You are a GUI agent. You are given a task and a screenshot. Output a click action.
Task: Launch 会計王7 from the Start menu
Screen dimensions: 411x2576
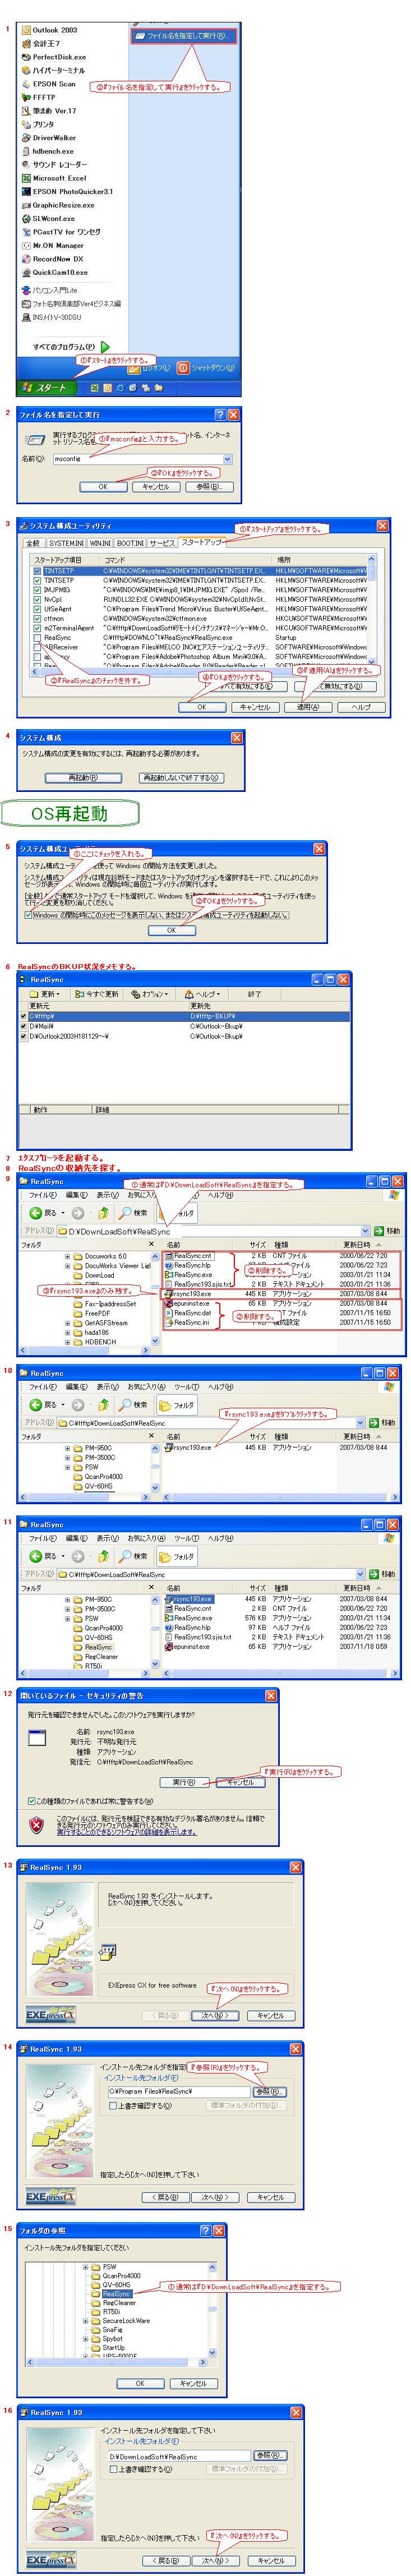[x=40, y=44]
